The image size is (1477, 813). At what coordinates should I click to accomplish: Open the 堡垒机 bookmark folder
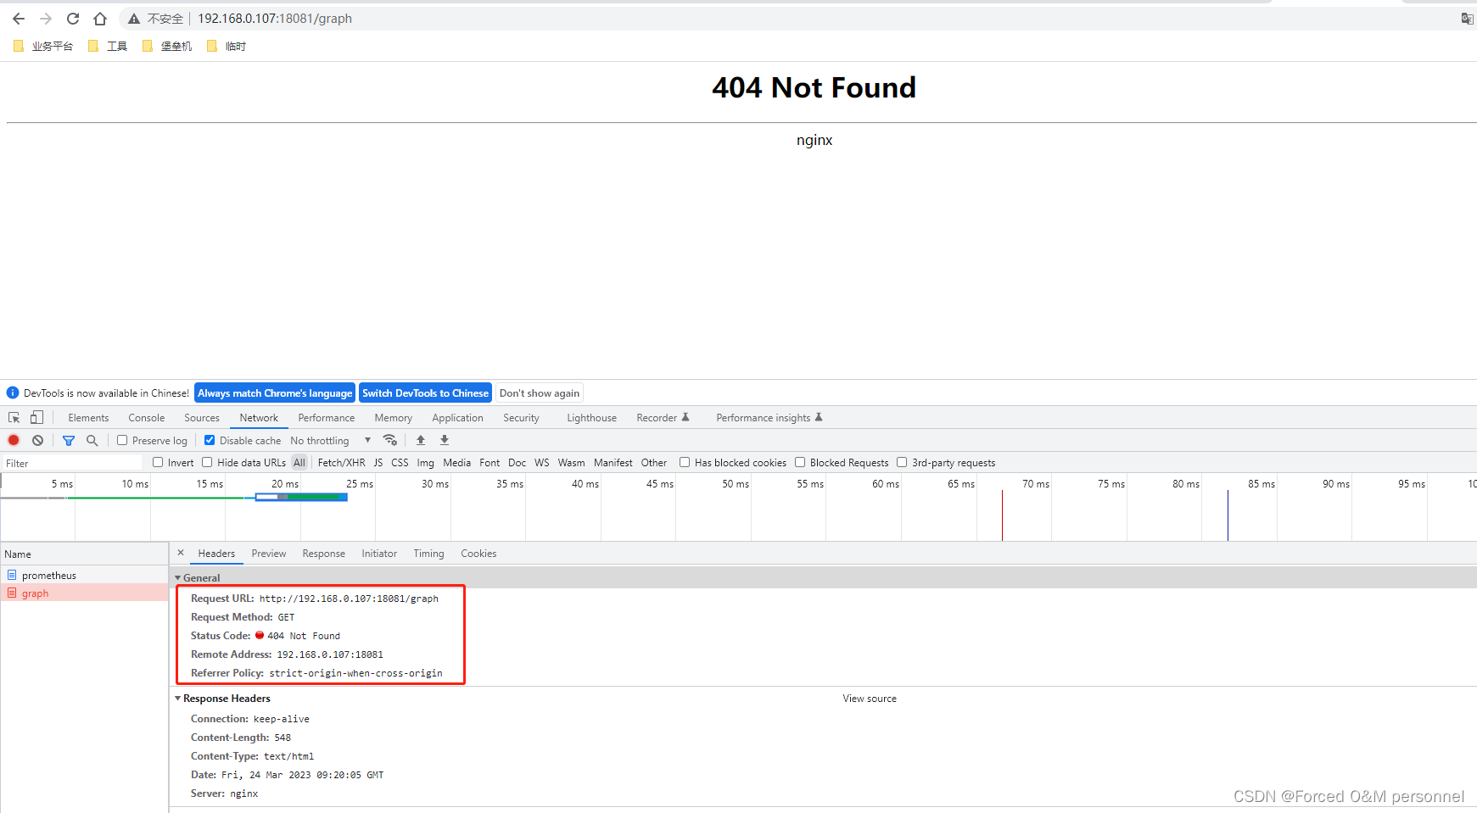tap(167, 47)
